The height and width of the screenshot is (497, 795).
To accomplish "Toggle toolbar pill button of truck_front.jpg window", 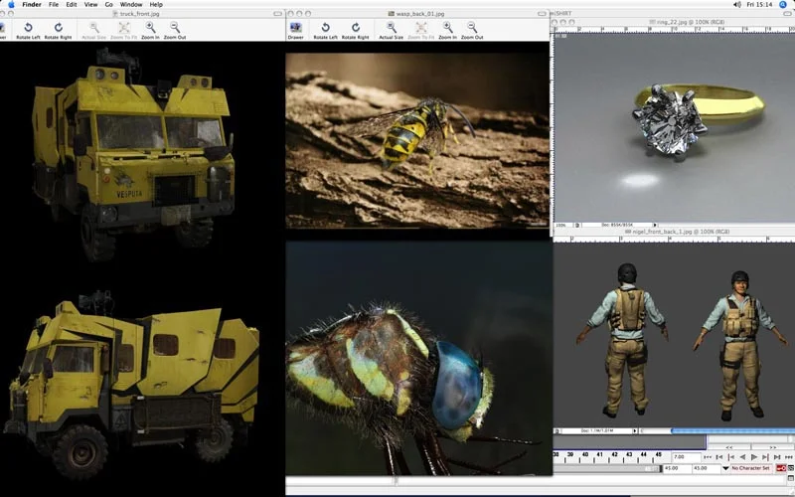I will 277,14.
